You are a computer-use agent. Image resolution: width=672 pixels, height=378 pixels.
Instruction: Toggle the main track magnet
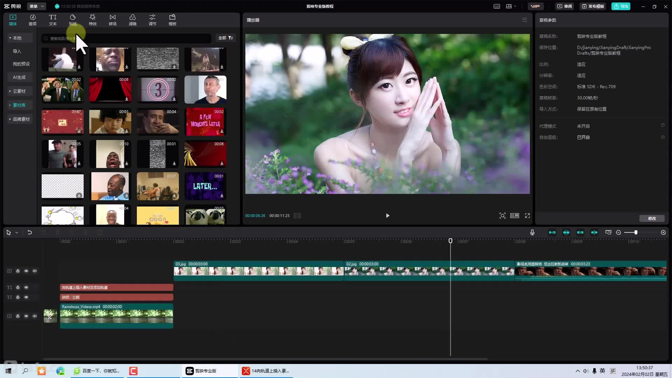pyautogui.click(x=552, y=232)
